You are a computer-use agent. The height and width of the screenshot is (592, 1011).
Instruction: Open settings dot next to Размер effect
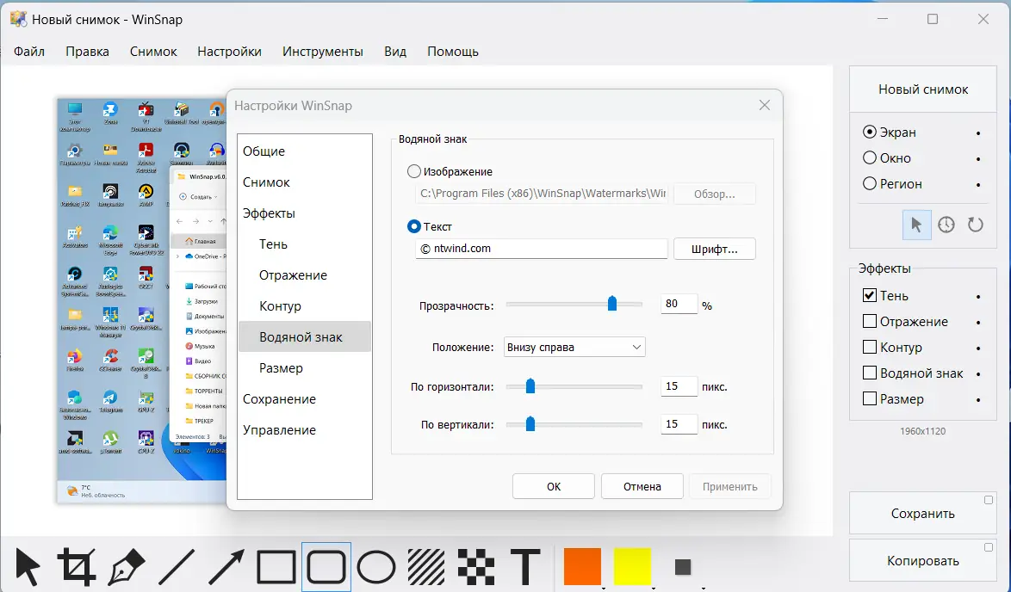pyautogui.click(x=978, y=399)
